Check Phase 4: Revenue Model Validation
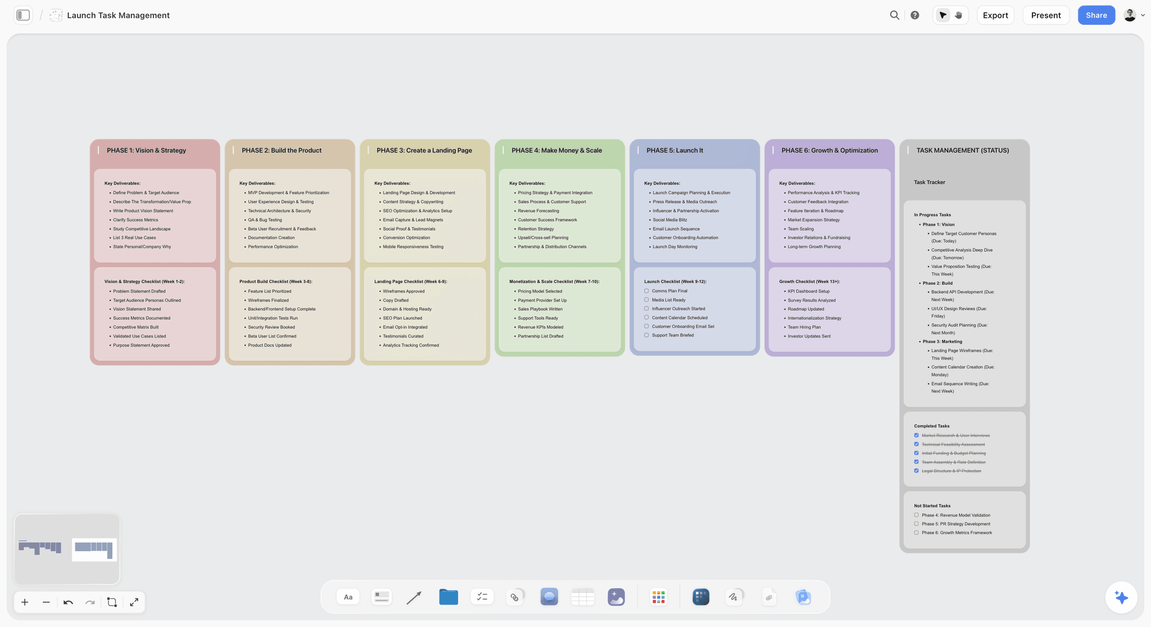 (916, 515)
